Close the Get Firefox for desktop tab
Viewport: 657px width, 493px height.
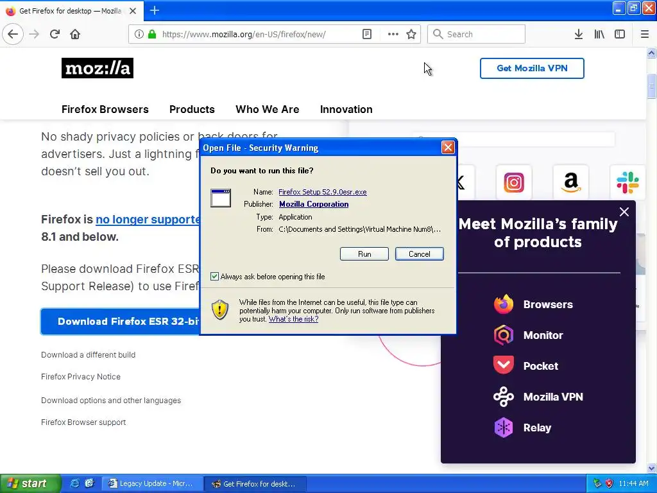pyautogui.click(x=133, y=11)
